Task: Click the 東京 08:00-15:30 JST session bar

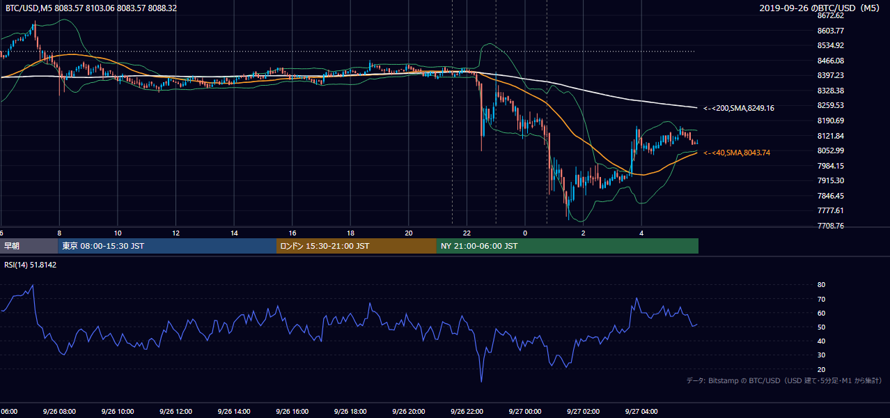Action: coord(167,246)
